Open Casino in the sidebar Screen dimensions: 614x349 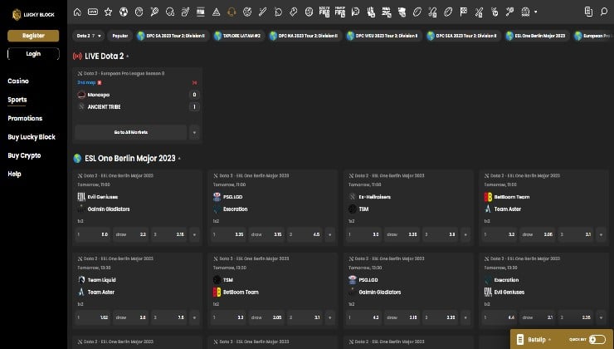18,81
